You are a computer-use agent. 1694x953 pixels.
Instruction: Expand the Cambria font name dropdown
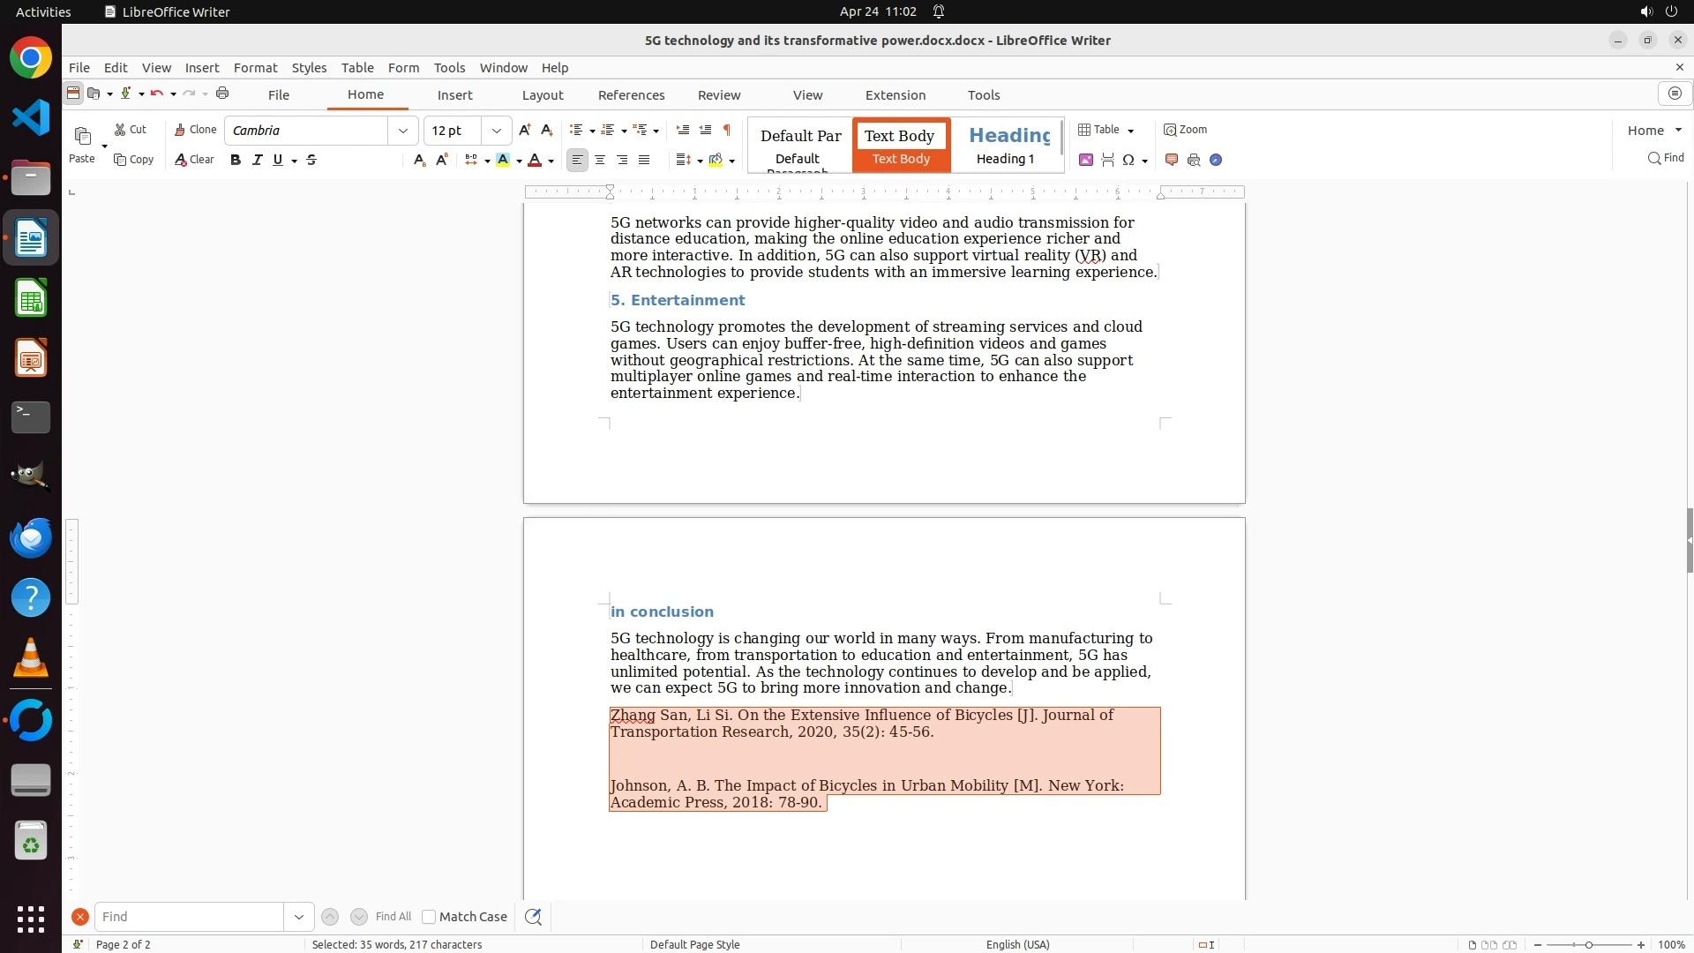pos(403,131)
